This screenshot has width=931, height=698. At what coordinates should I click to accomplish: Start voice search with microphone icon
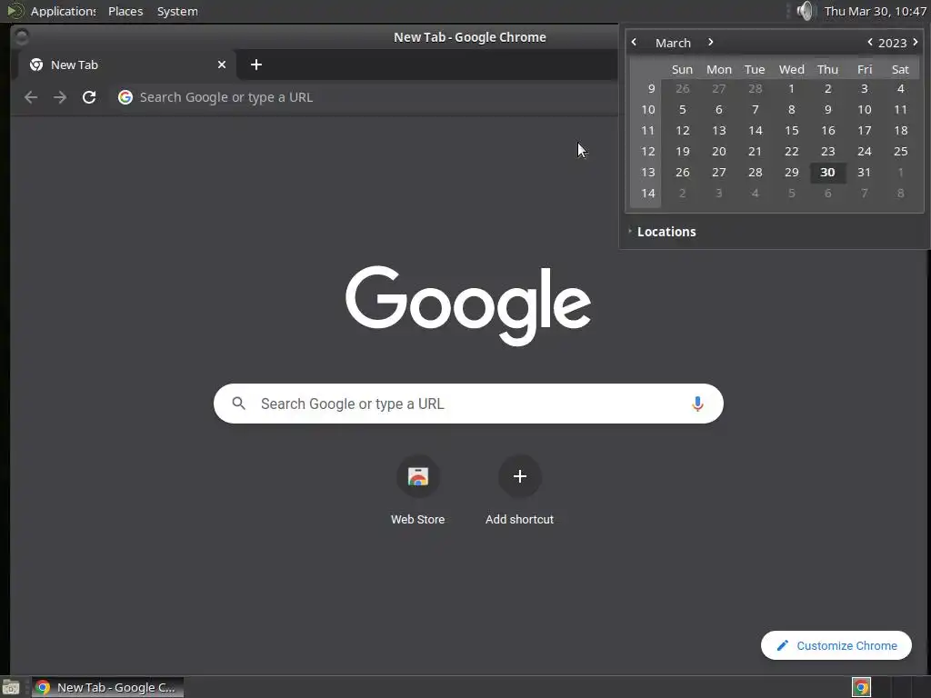pyautogui.click(x=697, y=404)
